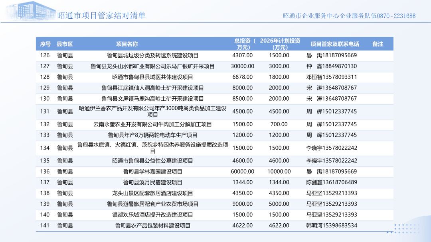Click total investment 30000.00
This screenshot has height=242, width=431.
click(x=243, y=66)
